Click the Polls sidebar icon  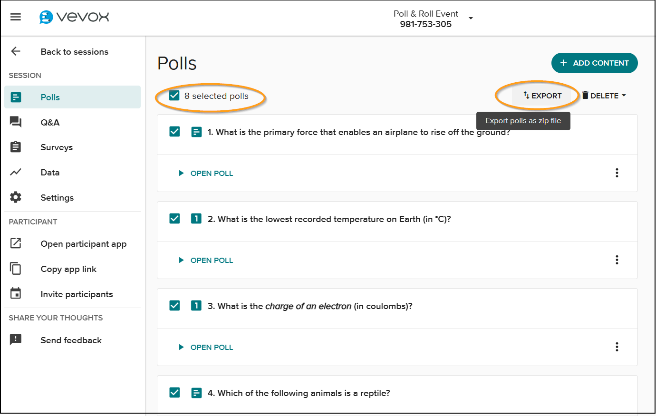tap(16, 97)
